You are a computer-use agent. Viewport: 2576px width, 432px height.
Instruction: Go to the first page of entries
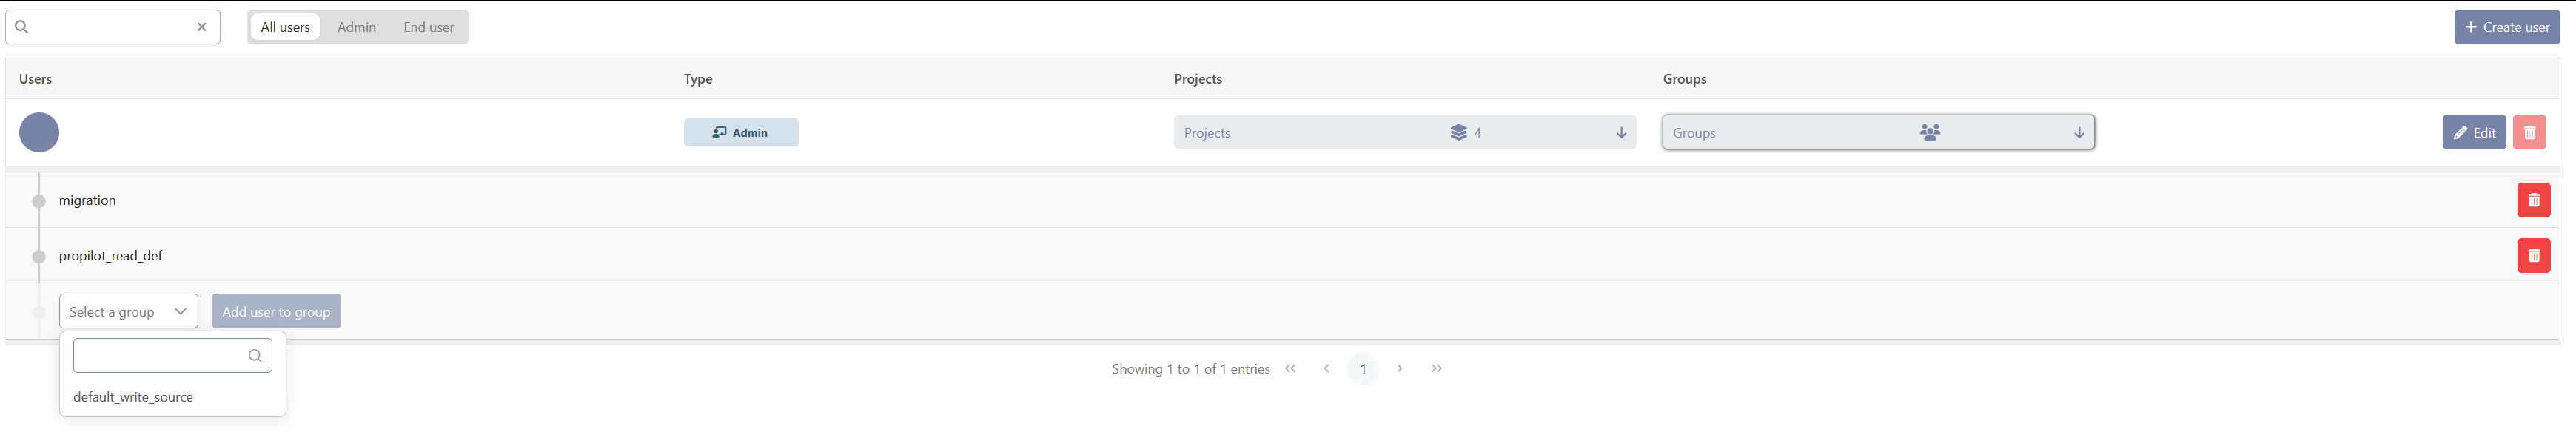(1290, 369)
